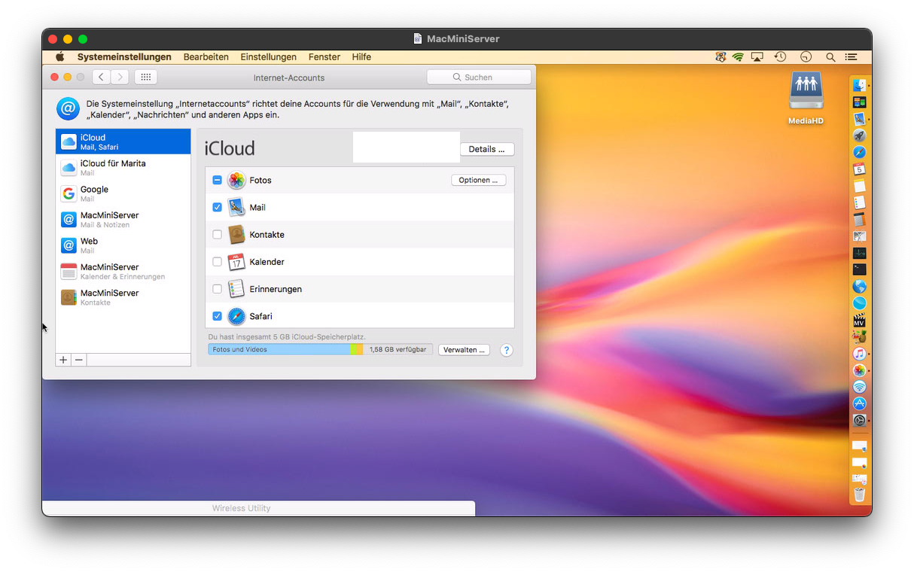Open Terminal from the dock
The width and height of the screenshot is (914, 572).
pos(859,269)
